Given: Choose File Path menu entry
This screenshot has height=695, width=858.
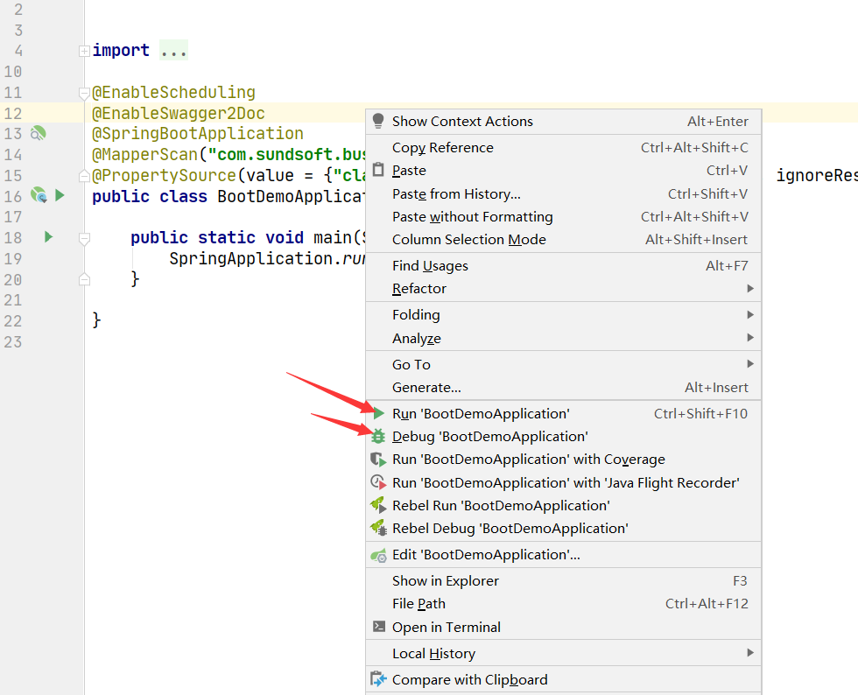Looking at the screenshot, I should [x=564, y=604].
